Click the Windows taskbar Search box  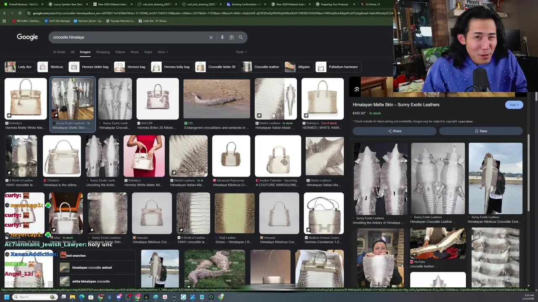coord(34,297)
